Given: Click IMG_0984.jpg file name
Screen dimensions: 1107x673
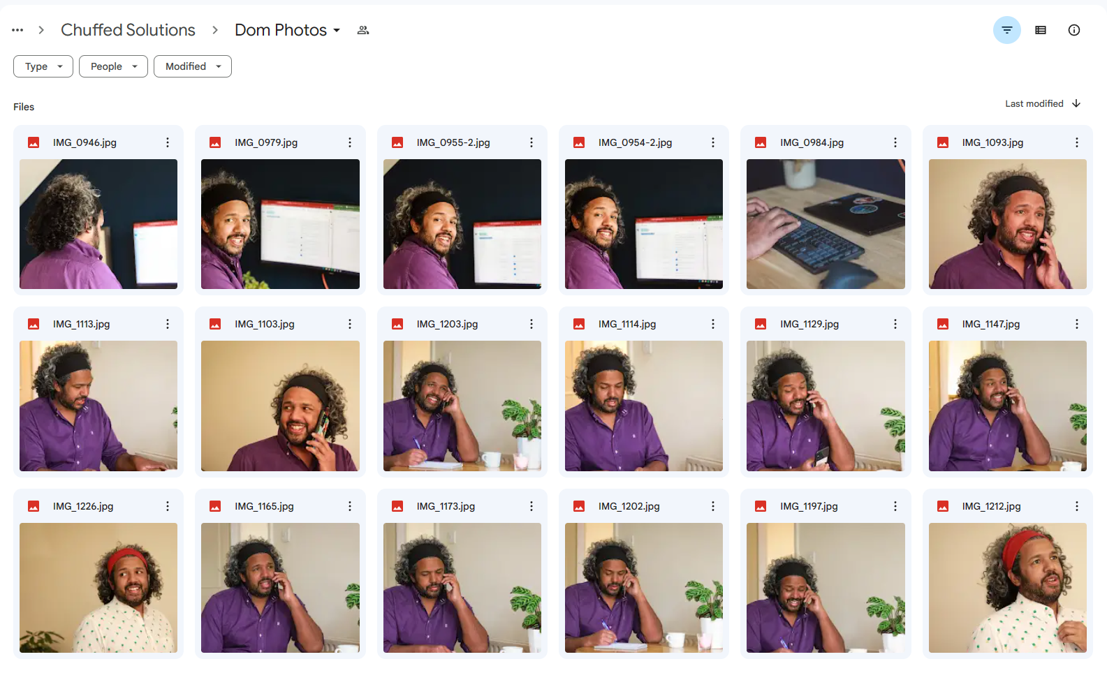Looking at the screenshot, I should [812, 142].
